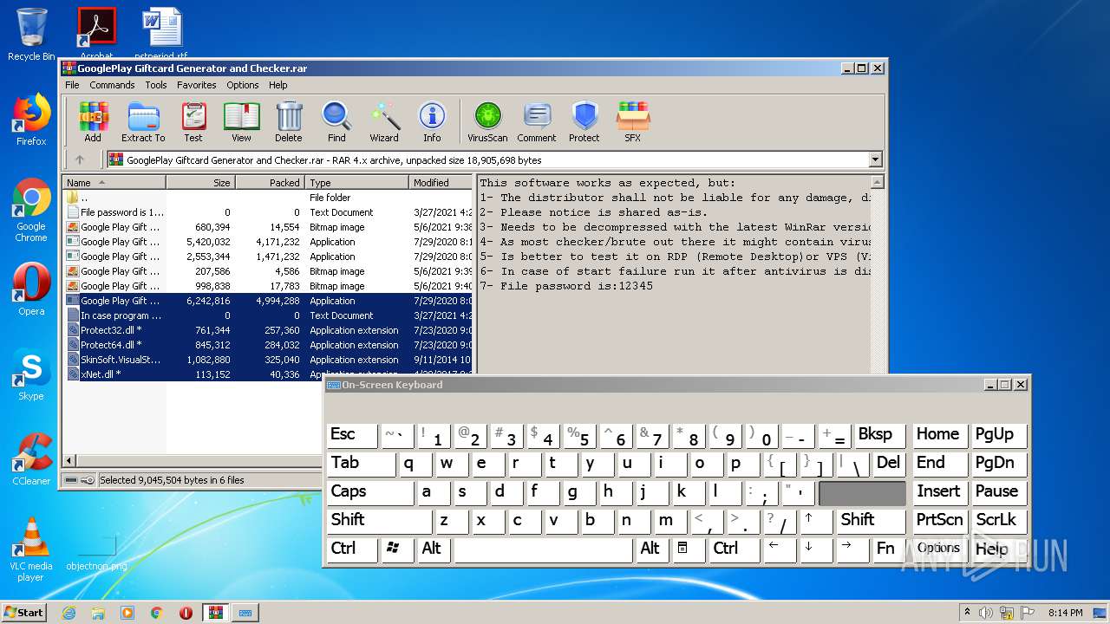Click the Protect shield icon
Image resolution: width=1110 pixels, height=624 pixels.
[x=584, y=121]
